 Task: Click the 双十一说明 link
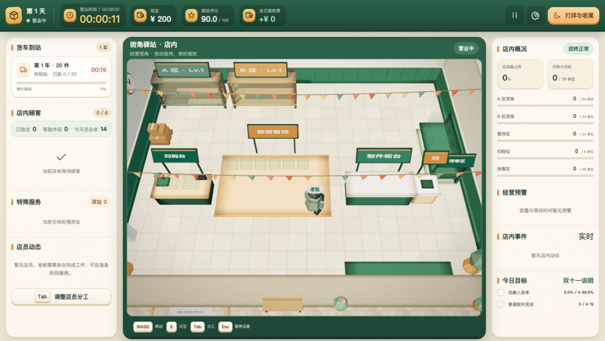(x=578, y=280)
